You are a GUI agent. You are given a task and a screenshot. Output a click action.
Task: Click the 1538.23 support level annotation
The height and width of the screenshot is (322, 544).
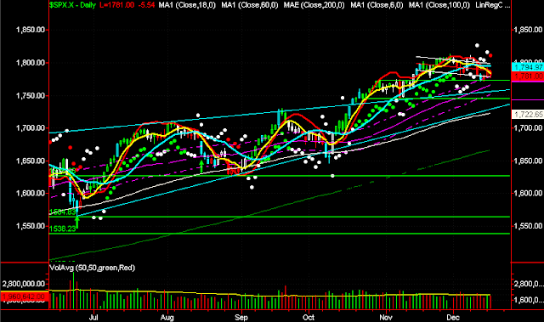coord(62,229)
